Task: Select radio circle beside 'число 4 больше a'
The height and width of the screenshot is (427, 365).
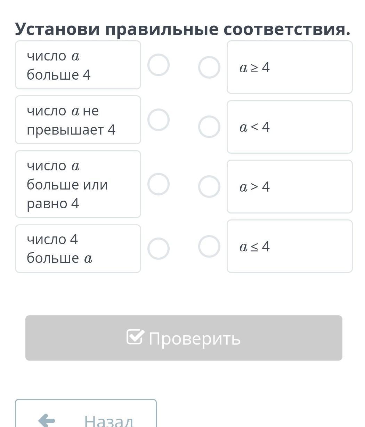Action: click(158, 248)
